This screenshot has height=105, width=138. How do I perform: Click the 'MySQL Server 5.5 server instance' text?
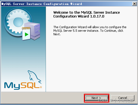(76, 31)
